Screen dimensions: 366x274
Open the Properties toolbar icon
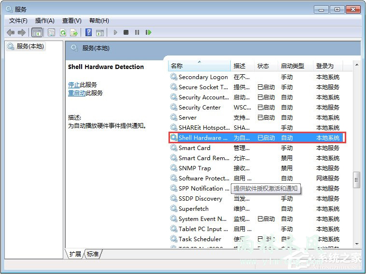point(51,32)
